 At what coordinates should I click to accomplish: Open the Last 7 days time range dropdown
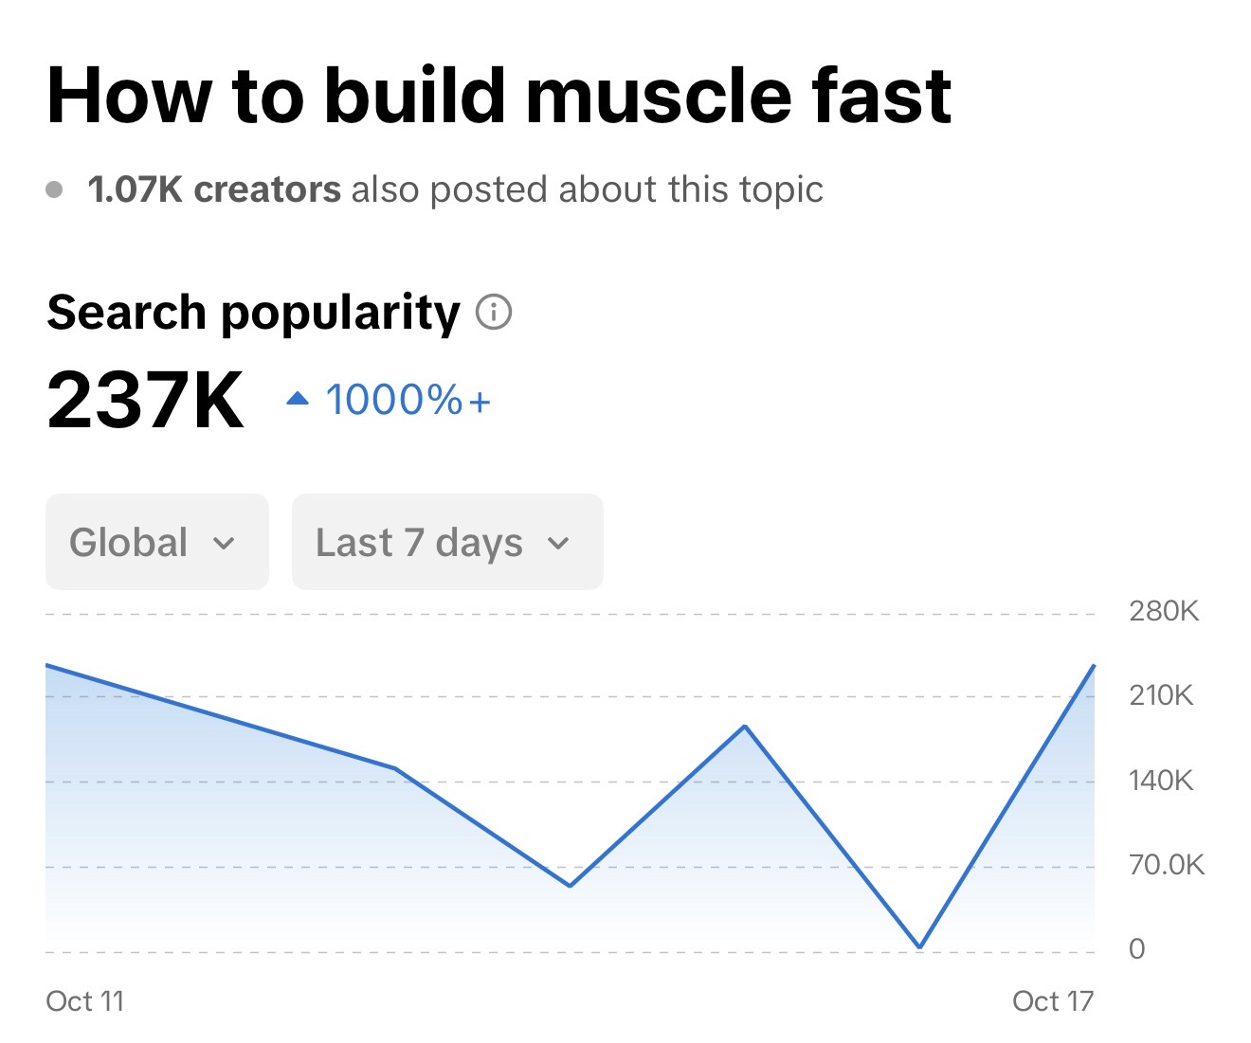pos(446,542)
